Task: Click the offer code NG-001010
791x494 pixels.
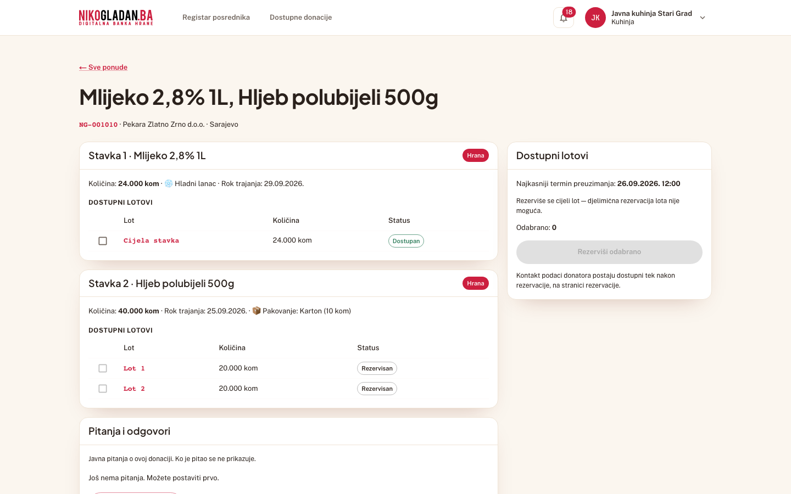Action: click(x=98, y=125)
